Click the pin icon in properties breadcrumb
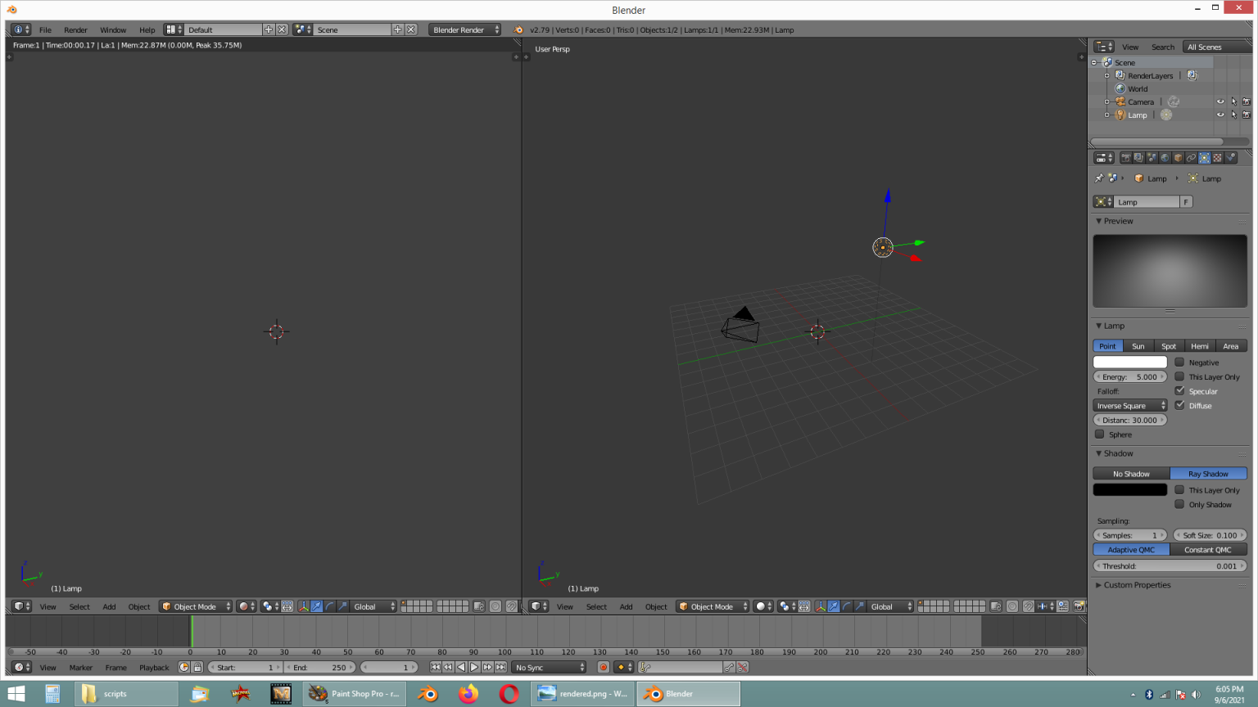 click(x=1099, y=178)
